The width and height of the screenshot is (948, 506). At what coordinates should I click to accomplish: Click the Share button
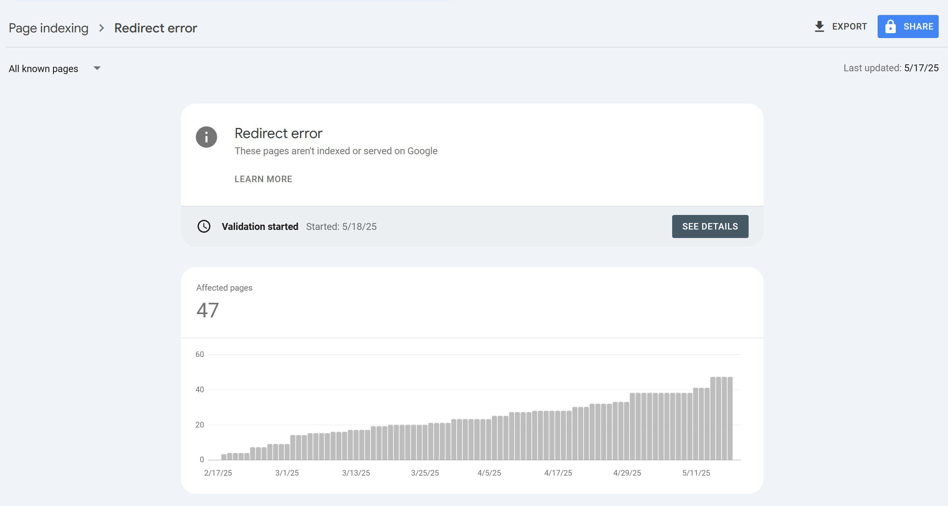[908, 27]
